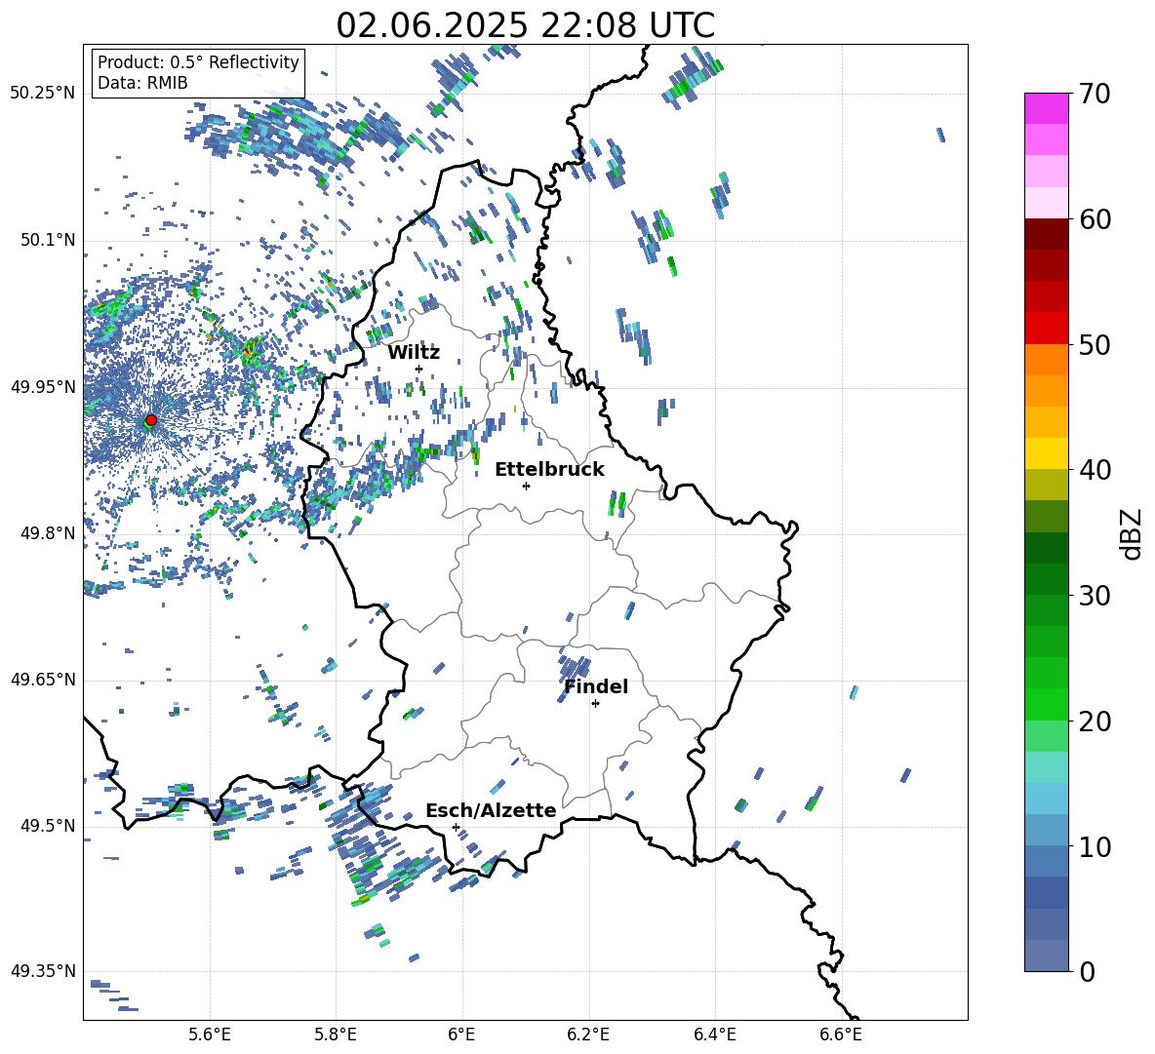Click the colorbar value 10

[1095, 846]
